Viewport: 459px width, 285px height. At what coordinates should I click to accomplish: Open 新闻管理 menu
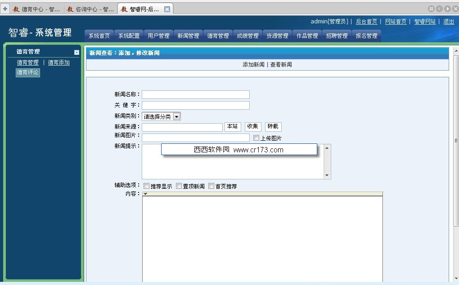(x=188, y=36)
